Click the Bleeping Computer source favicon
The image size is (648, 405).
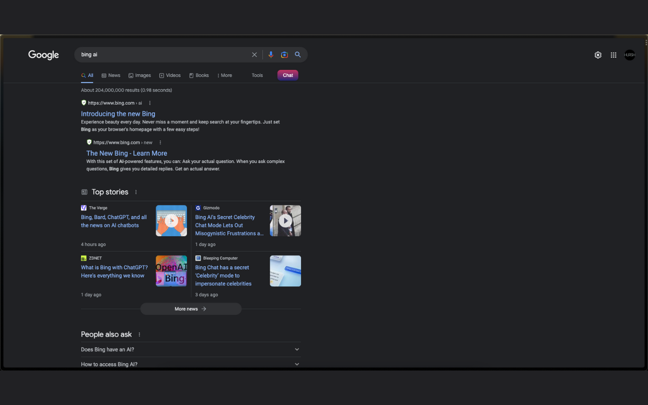pyautogui.click(x=198, y=258)
